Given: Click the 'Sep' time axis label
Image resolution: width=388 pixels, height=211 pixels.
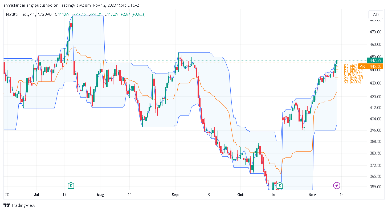Looking at the screenshot, I should [175, 195].
